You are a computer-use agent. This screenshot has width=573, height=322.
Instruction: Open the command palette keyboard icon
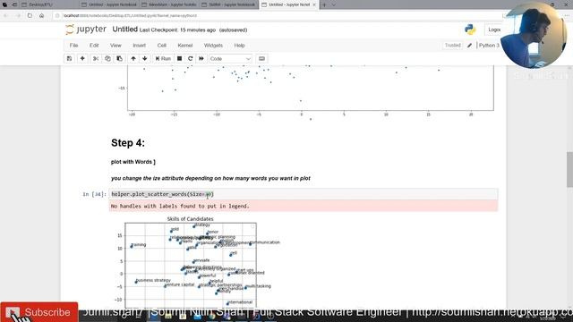tap(261, 58)
